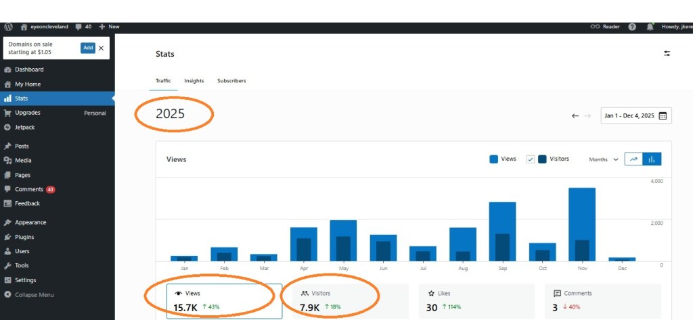Viewport: 693px width, 320px height.
Task: Click the Views color swatch in legend
Action: [493, 159]
